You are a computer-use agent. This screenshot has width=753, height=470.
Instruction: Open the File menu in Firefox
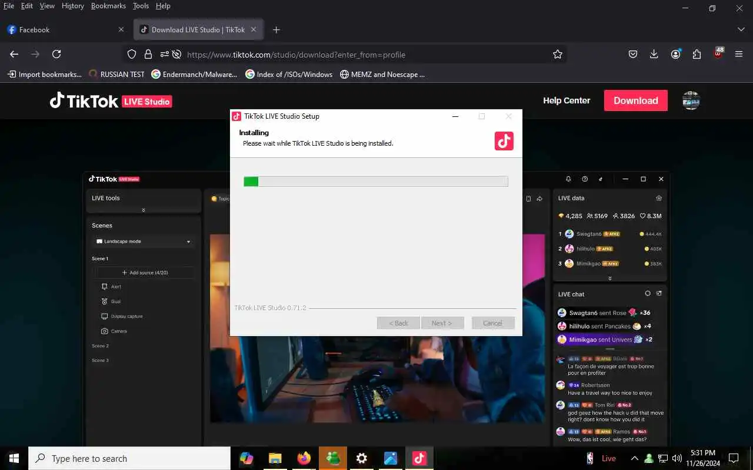pyautogui.click(x=9, y=6)
